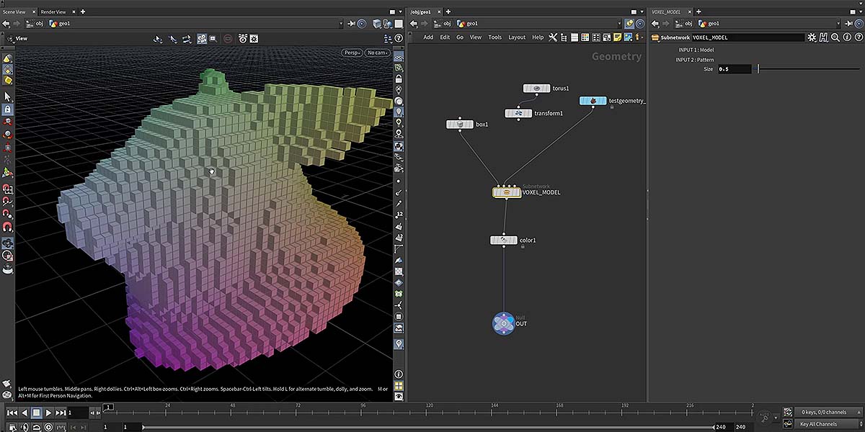Viewport: 865px width, 432px height.
Task: Open the Edit menu in network editor
Action: point(445,37)
